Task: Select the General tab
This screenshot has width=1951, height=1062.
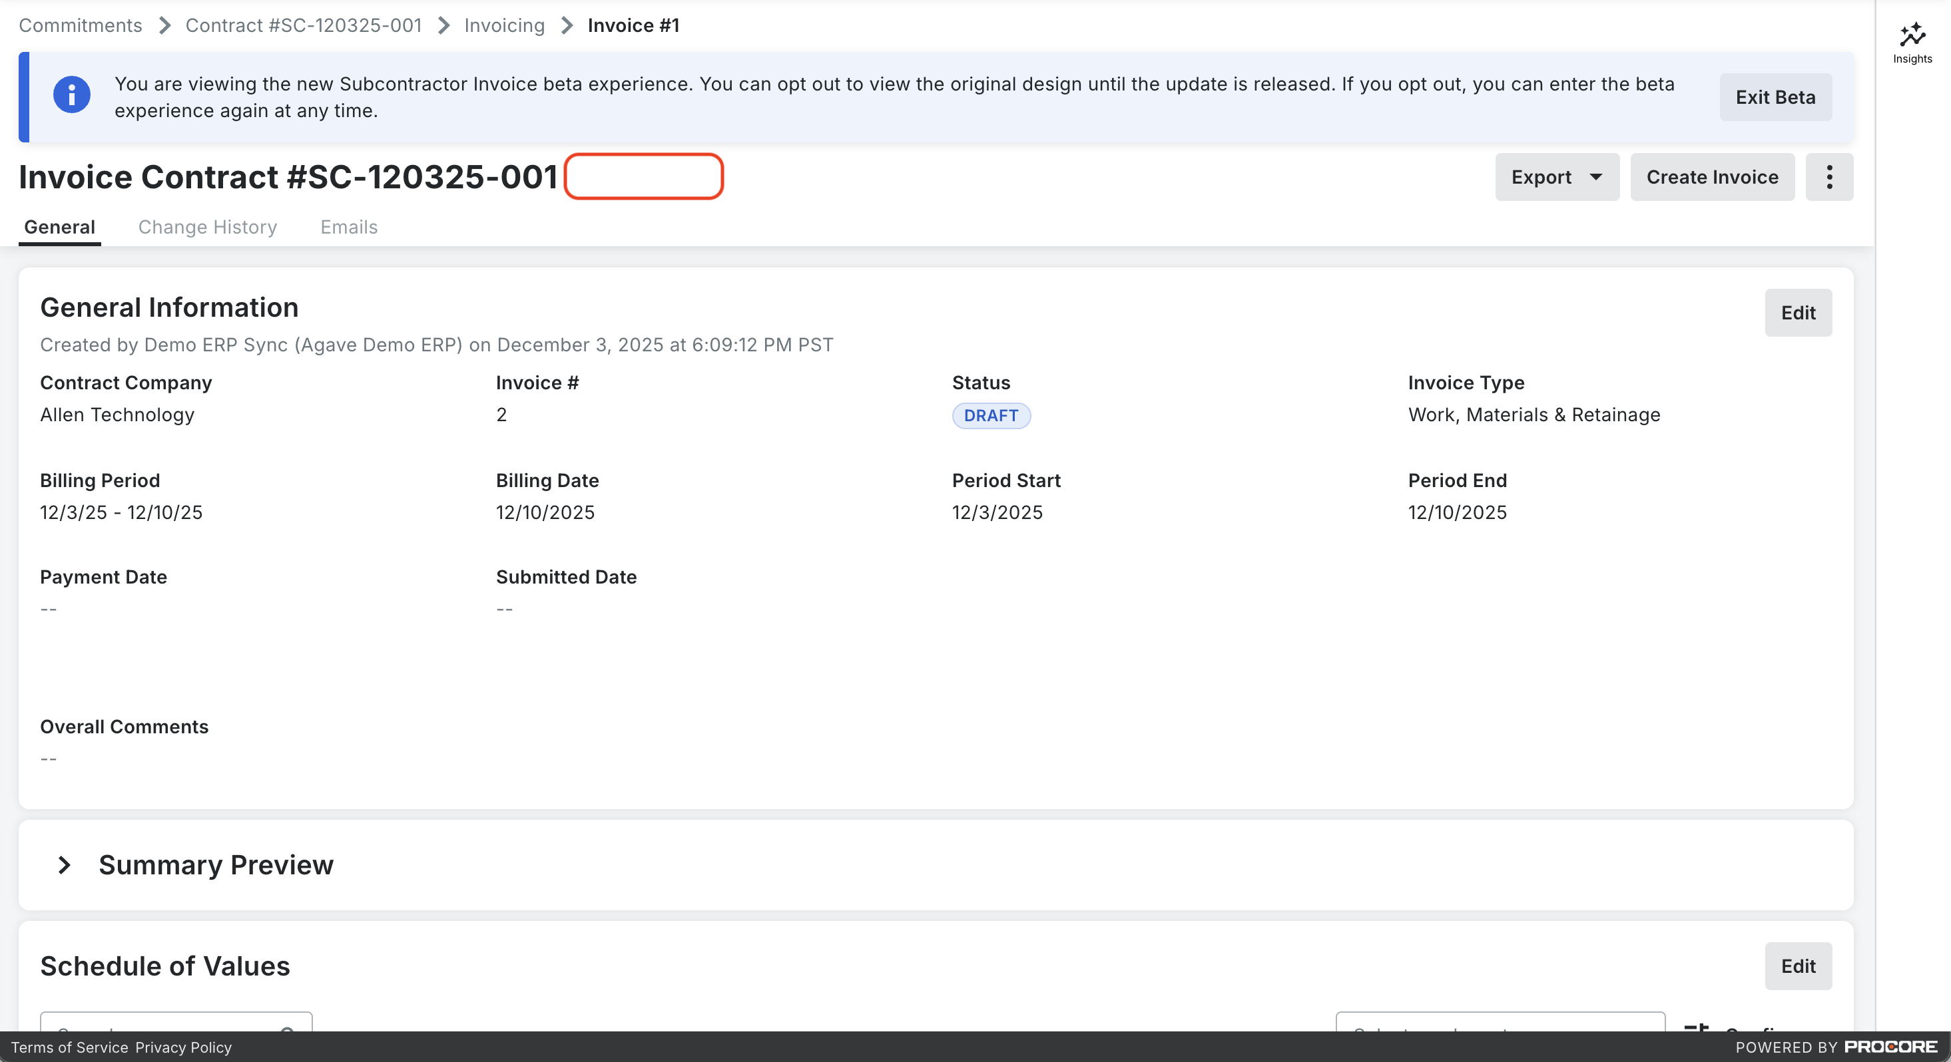Action: [60, 227]
